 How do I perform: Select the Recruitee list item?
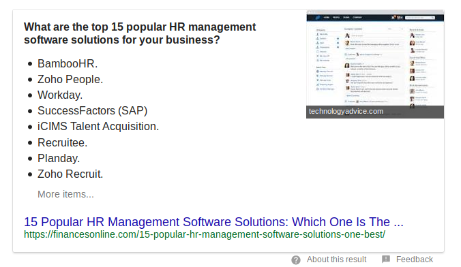[x=62, y=142]
